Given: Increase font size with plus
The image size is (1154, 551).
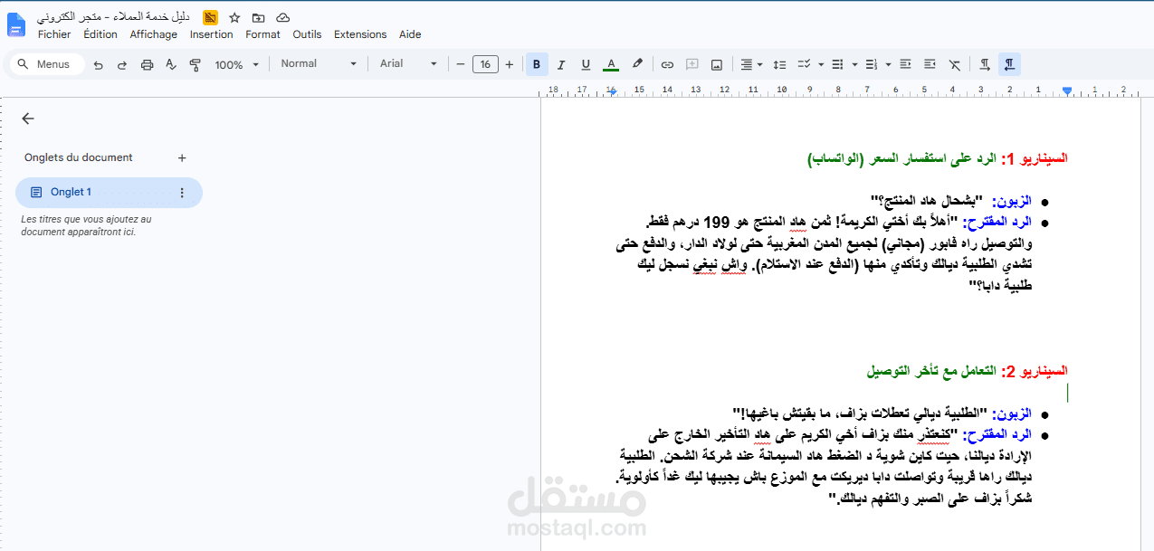Looking at the screenshot, I should (510, 64).
